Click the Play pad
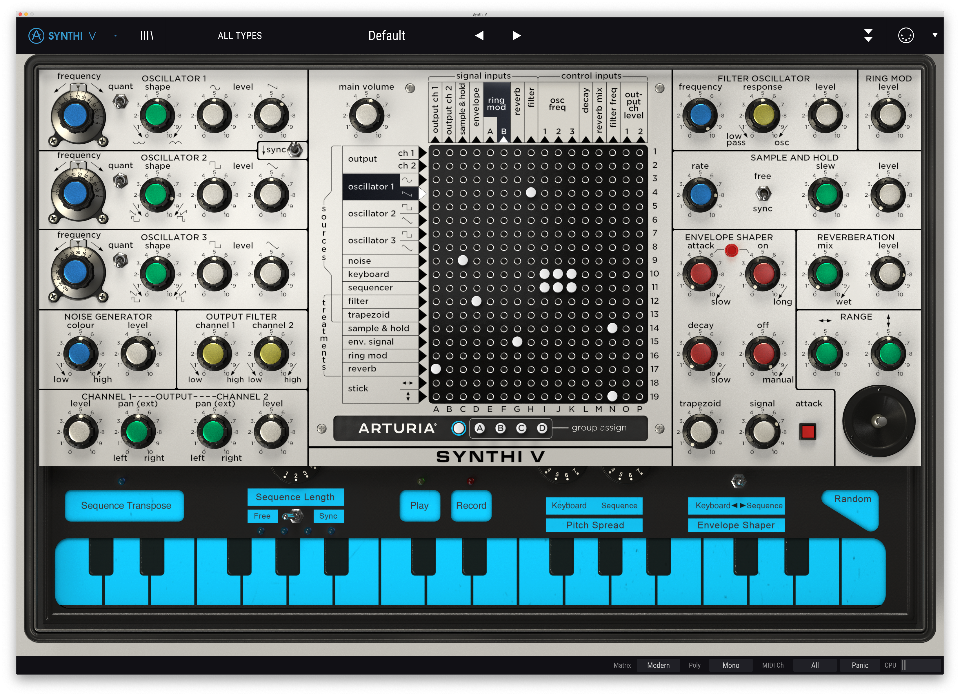 pos(419,506)
